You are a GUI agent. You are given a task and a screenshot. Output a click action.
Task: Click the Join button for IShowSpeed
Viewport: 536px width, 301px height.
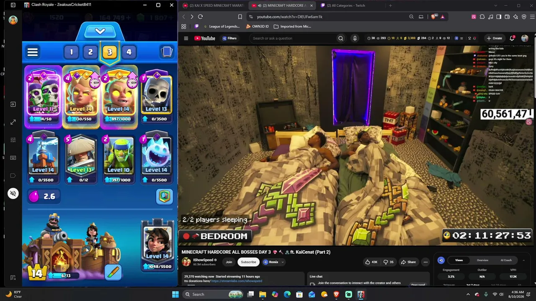[229, 262]
